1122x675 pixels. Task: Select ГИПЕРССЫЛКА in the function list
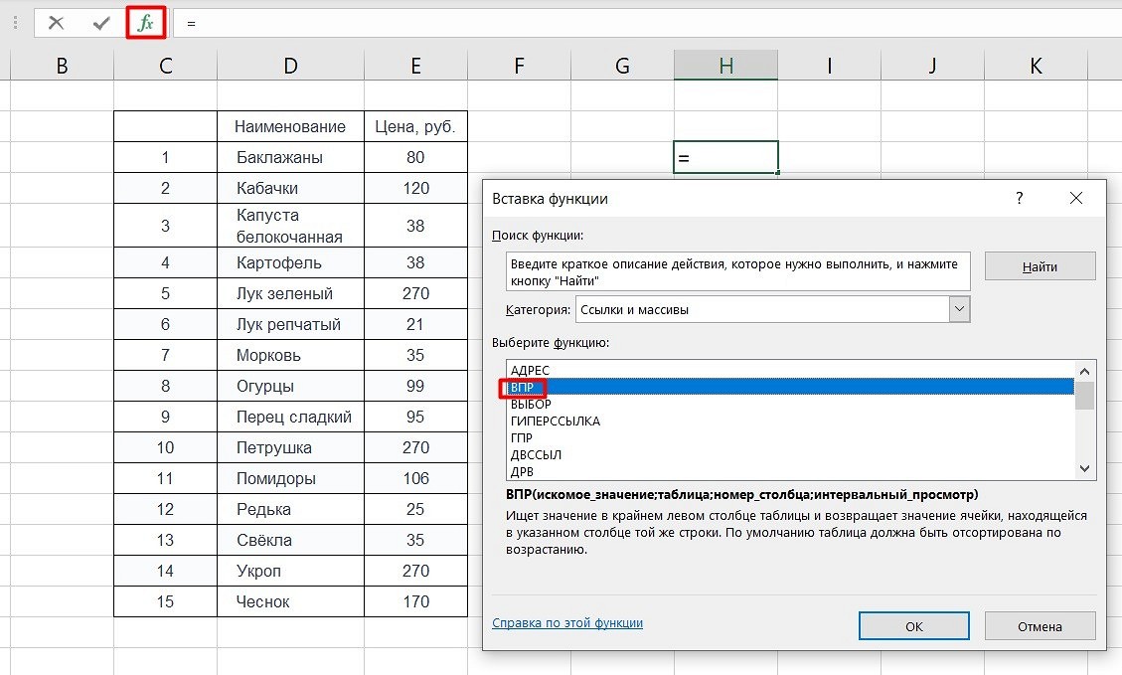click(x=791, y=421)
